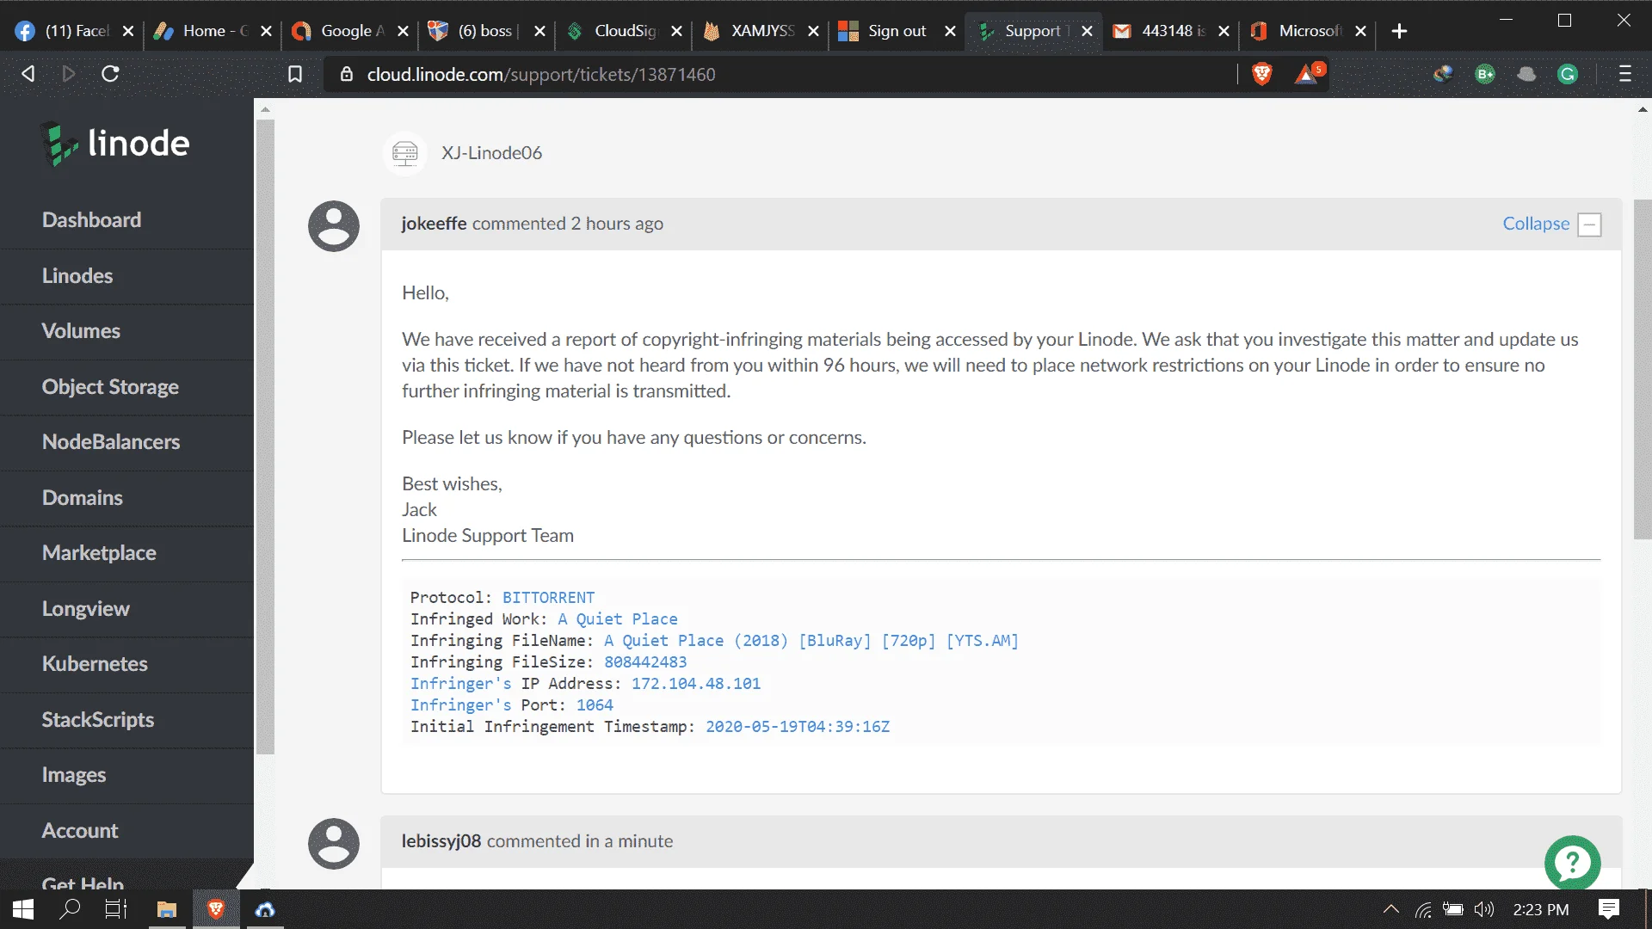Select Object Storage in the sidebar
Viewport: 1652px width, 929px height.
[x=110, y=387]
